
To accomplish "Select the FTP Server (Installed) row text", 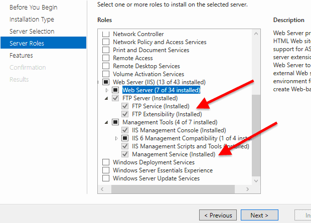I will [x=150, y=98].
